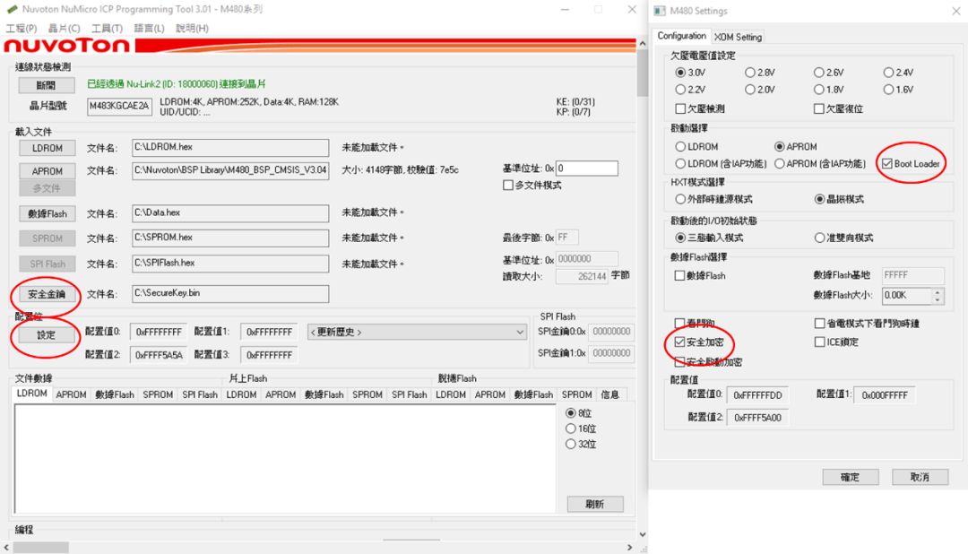Select 2.6V brown-out voltage
This screenshot has width=968, height=554.
pyautogui.click(x=818, y=73)
